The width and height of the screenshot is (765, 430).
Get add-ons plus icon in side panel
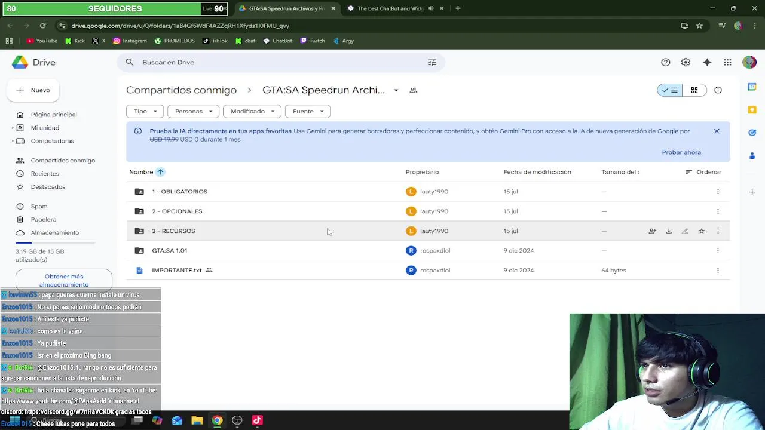pos(752,192)
